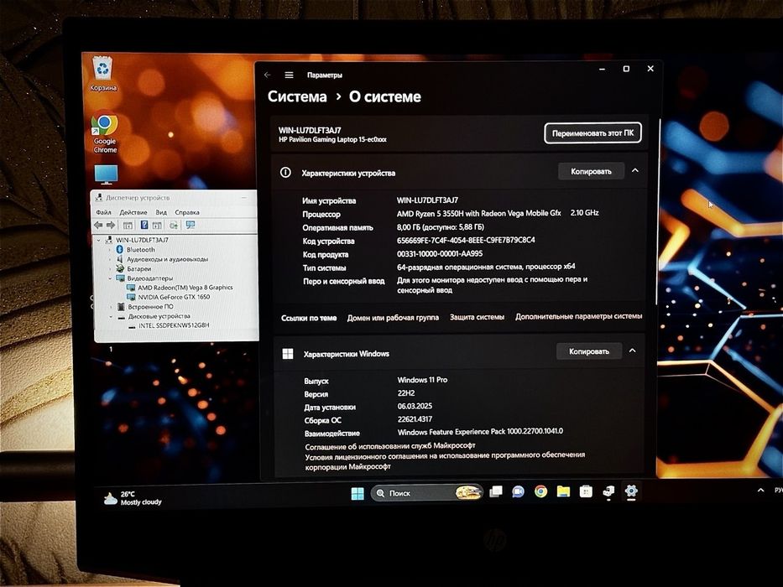Select the Встроенное ПО category label
Image resolution: width=783 pixels, height=587 pixels.
(x=151, y=307)
